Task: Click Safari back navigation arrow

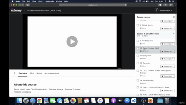Action: point(20,5)
